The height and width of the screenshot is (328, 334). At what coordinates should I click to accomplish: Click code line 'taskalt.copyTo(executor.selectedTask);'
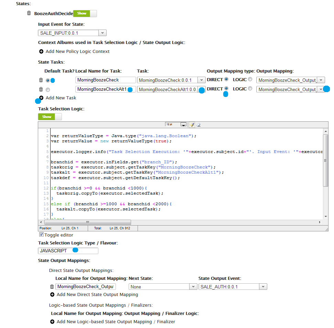click(108, 209)
